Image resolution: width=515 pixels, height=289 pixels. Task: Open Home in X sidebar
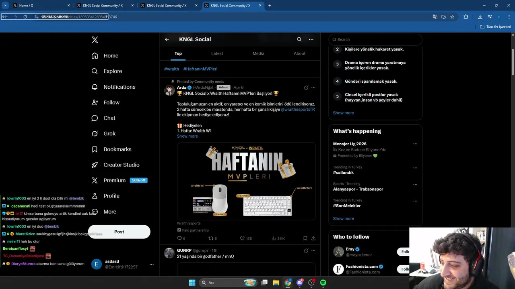[105, 56]
